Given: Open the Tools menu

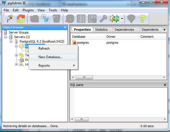Looking at the screenshot, I should coord(53,10).
